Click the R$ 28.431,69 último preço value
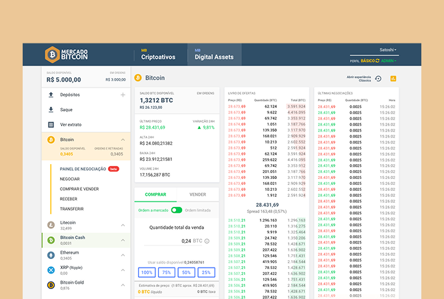The height and width of the screenshot is (299, 444). (x=153, y=127)
